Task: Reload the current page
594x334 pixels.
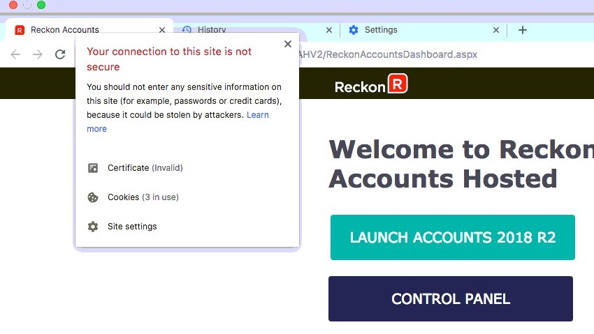Action: 60,54
